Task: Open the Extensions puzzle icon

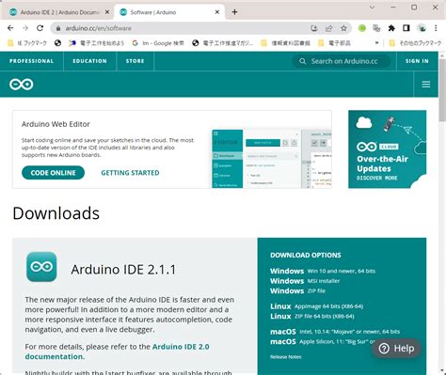Action: (391, 28)
